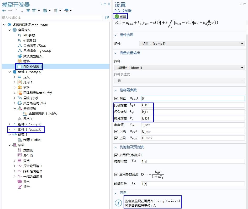Uncheck the 上限 U_max checkbox
The width and height of the screenshot is (248, 209).
click(x=116, y=138)
